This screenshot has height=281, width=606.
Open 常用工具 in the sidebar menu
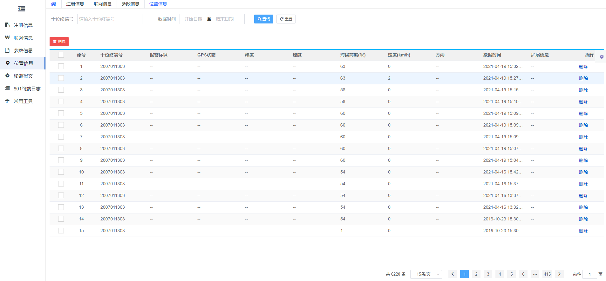click(x=23, y=101)
